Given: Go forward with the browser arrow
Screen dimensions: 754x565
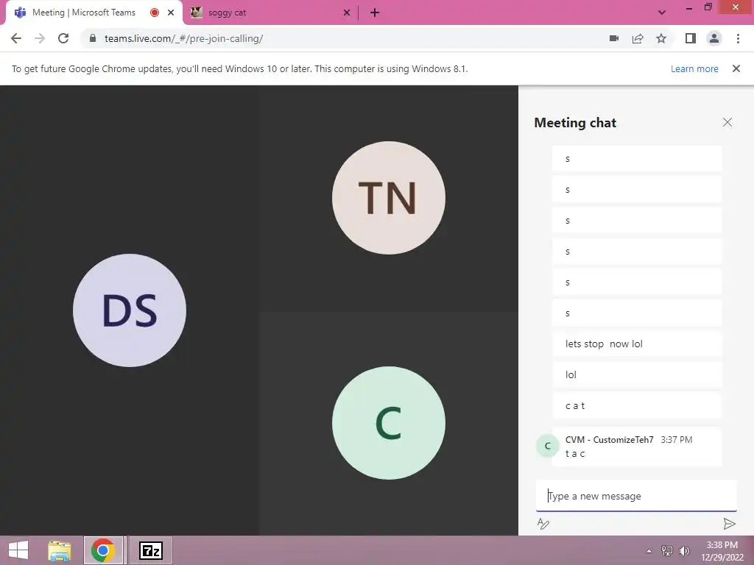Looking at the screenshot, I should pyautogui.click(x=40, y=38).
